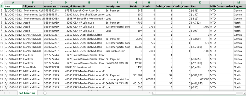246x96 pixels.
Task: Select the Debit_Count value 34
Action: click(x=164, y=83)
